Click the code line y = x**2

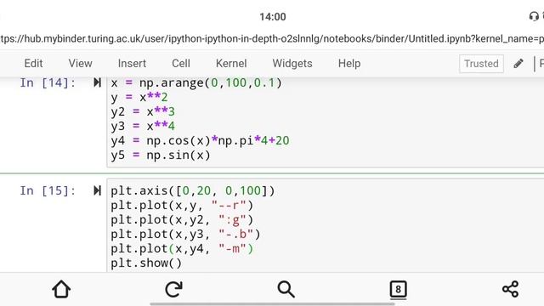pos(139,98)
